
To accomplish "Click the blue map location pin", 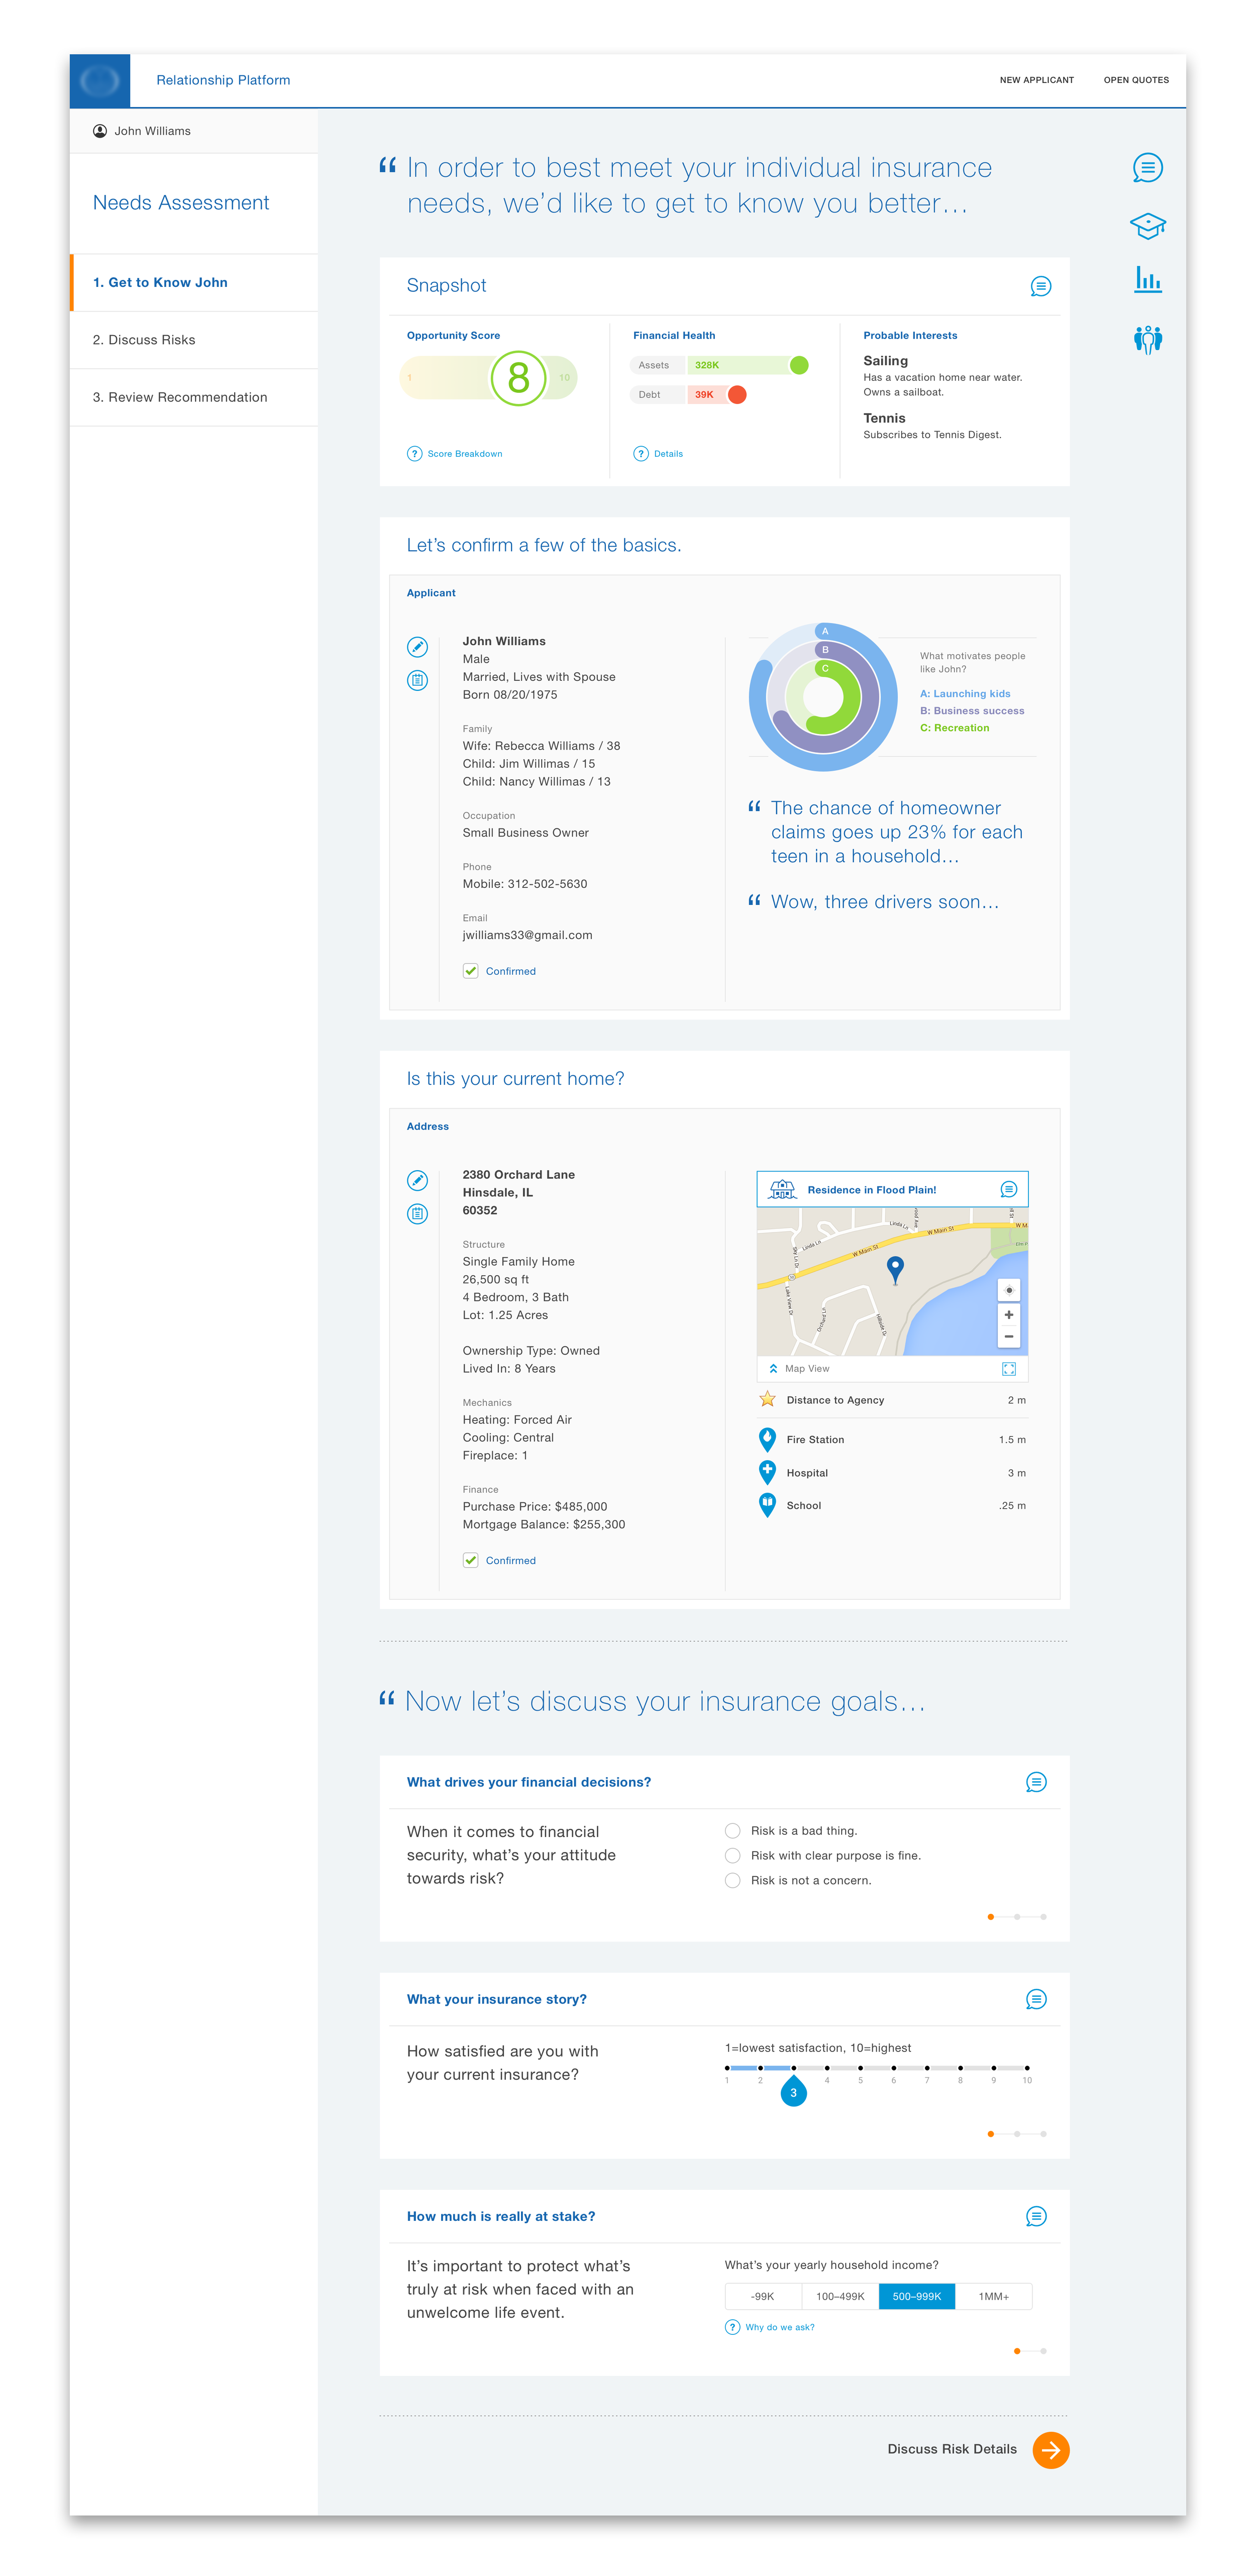I will click(895, 1269).
